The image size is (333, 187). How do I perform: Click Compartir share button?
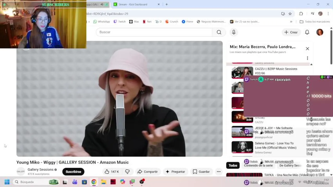(148, 172)
